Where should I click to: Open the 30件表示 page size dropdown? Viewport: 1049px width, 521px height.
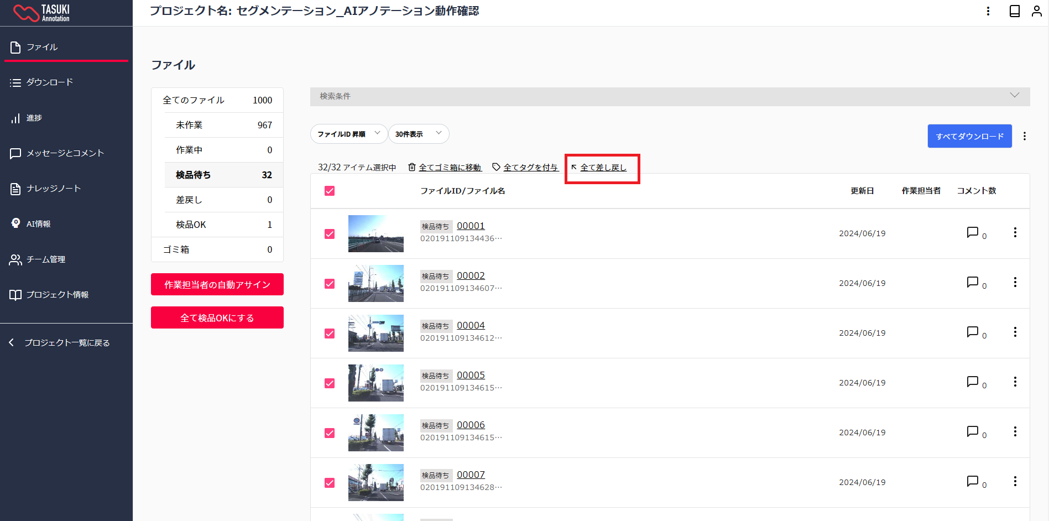[419, 134]
